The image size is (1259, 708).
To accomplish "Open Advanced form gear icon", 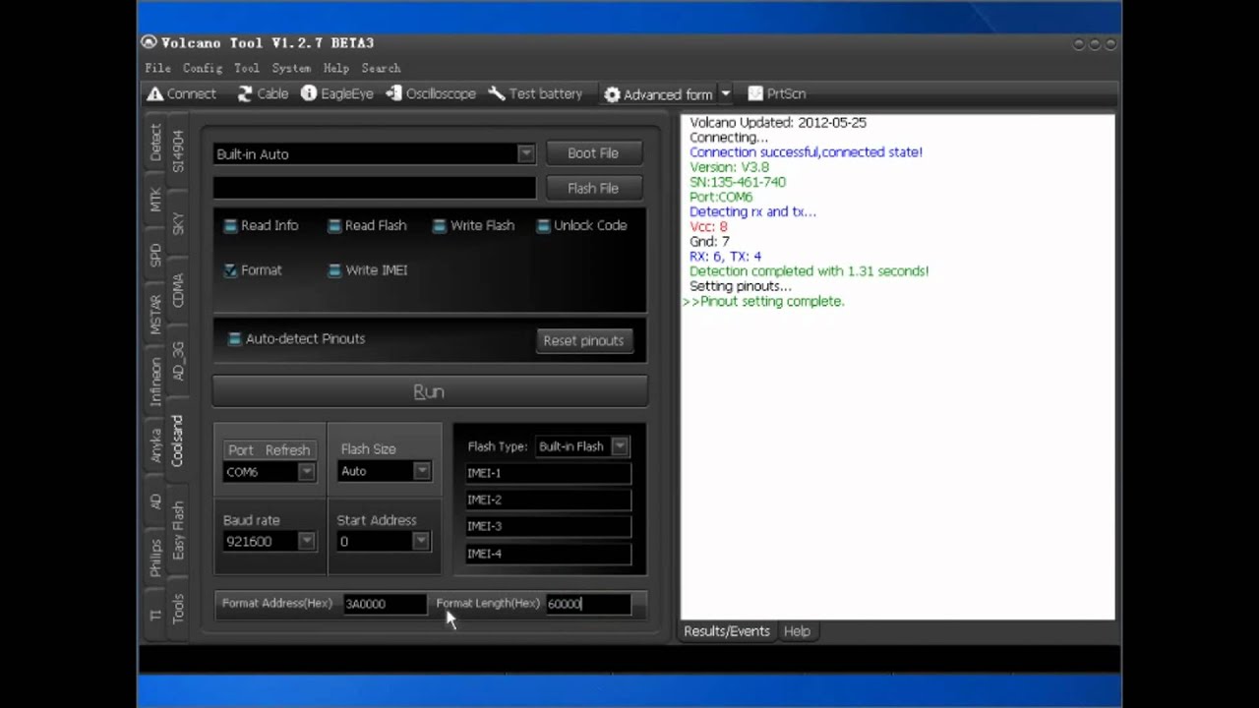I will point(612,94).
